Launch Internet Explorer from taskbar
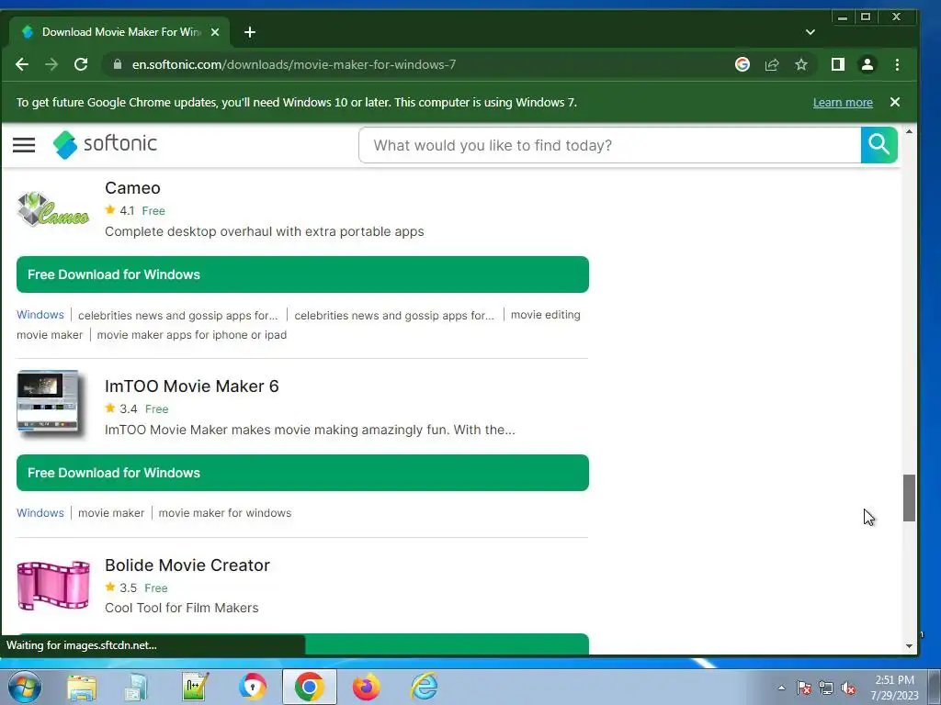This screenshot has height=705, width=941. pos(424,687)
